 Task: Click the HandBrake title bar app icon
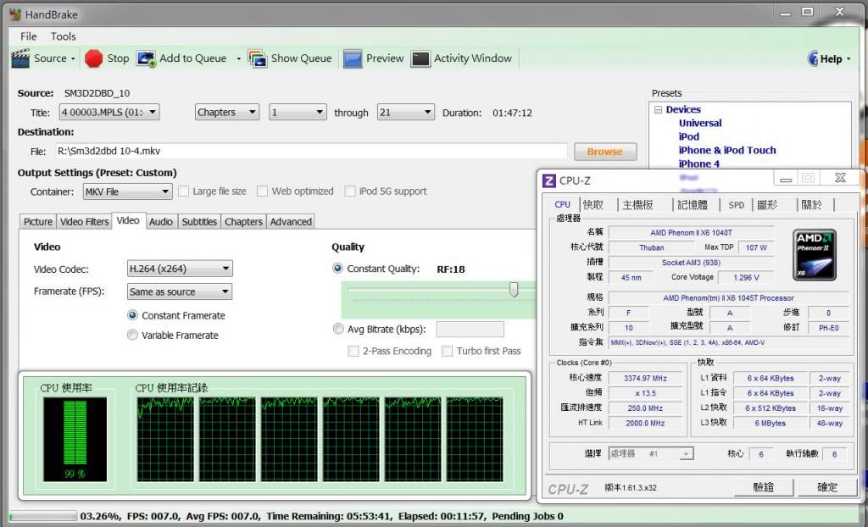click(15, 14)
